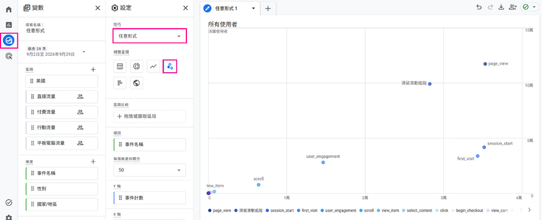Open the green checkmark status menu
This screenshot has height=220, width=542.
click(x=530, y=7)
